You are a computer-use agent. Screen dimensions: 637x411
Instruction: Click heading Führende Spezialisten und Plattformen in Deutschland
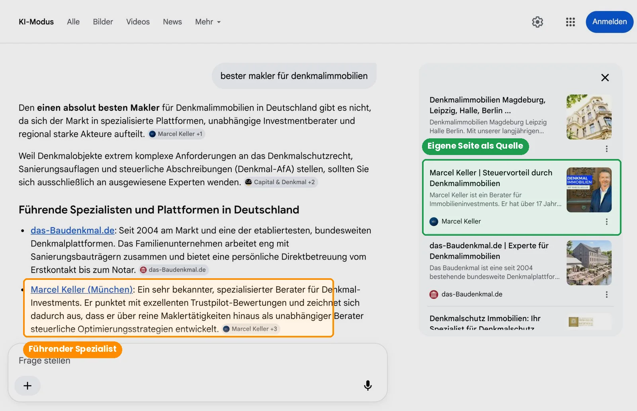tap(159, 210)
